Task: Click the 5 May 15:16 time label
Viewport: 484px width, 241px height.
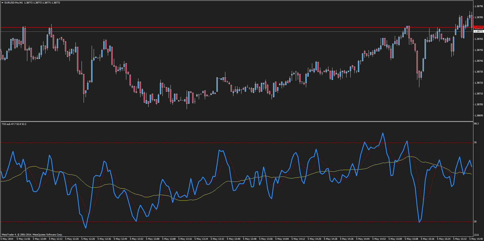Action: (427, 239)
